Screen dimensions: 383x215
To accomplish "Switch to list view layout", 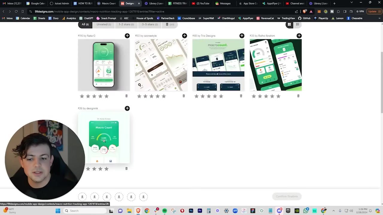I will (297, 24).
